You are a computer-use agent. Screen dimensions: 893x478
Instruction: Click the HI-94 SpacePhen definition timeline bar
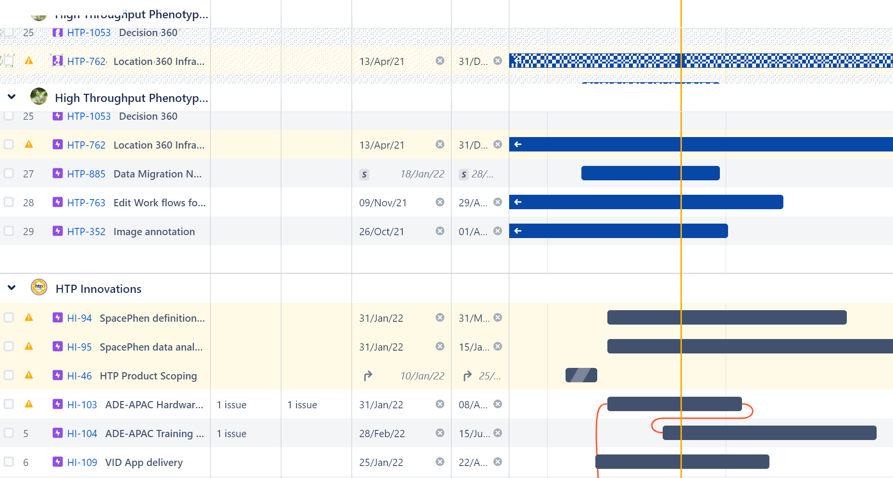point(727,317)
